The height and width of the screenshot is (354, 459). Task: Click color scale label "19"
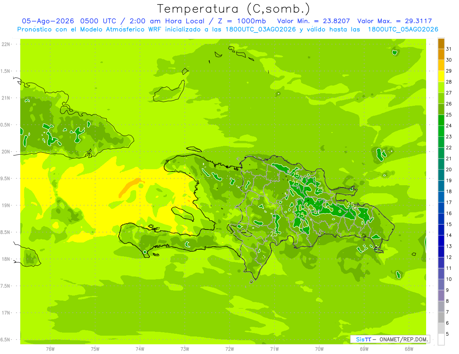(449, 181)
